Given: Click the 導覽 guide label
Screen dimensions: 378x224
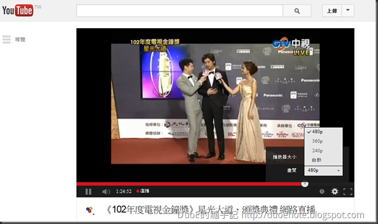Looking at the screenshot, I should 20,39.
